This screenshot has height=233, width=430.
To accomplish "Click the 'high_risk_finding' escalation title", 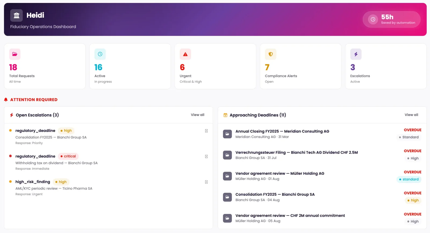I will (x=33, y=182).
